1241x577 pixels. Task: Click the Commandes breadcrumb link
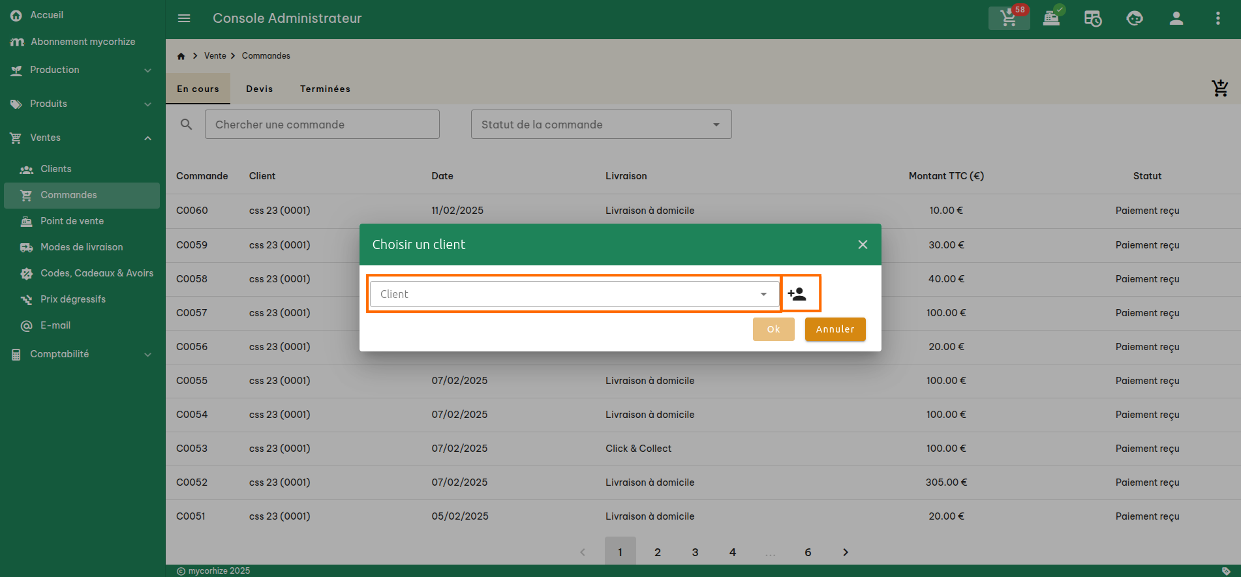point(266,56)
